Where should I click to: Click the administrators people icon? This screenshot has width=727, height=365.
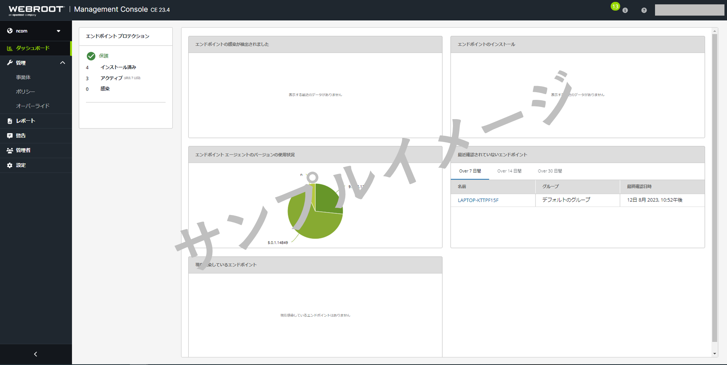[10, 150]
